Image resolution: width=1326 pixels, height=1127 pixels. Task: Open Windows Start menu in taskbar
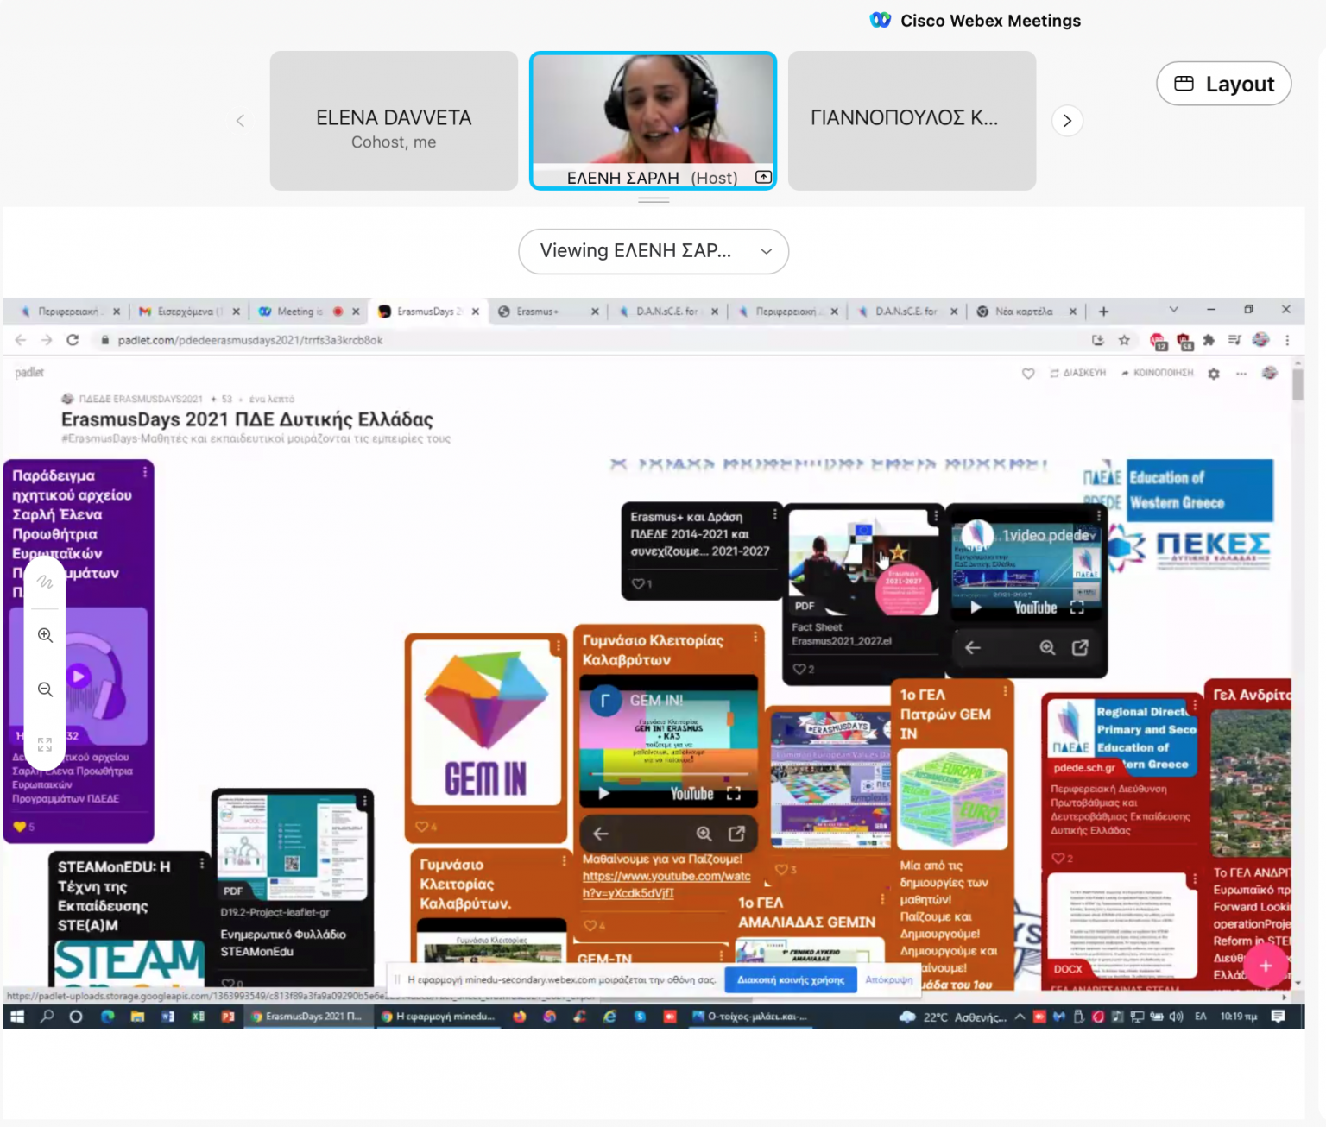click(17, 1017)
